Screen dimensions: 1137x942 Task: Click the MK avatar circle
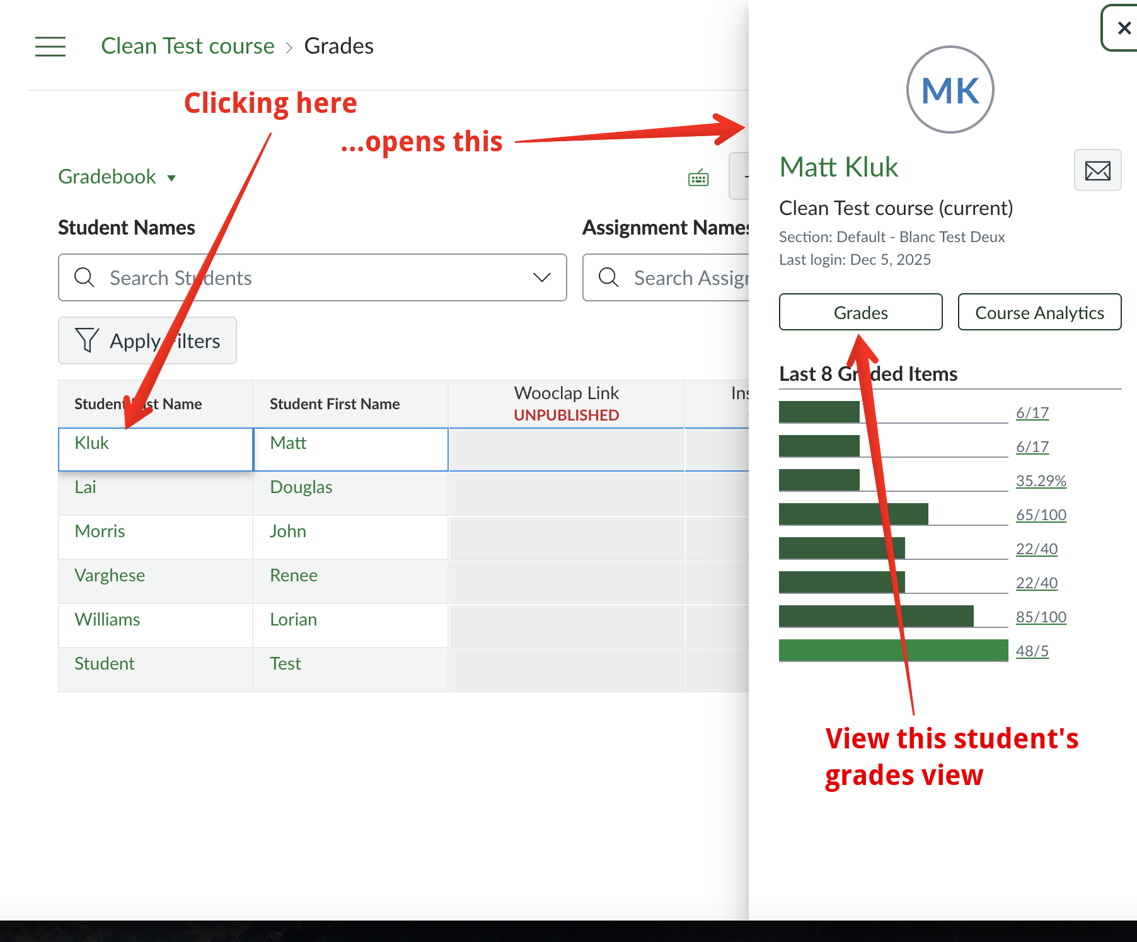tap(950, 90)
